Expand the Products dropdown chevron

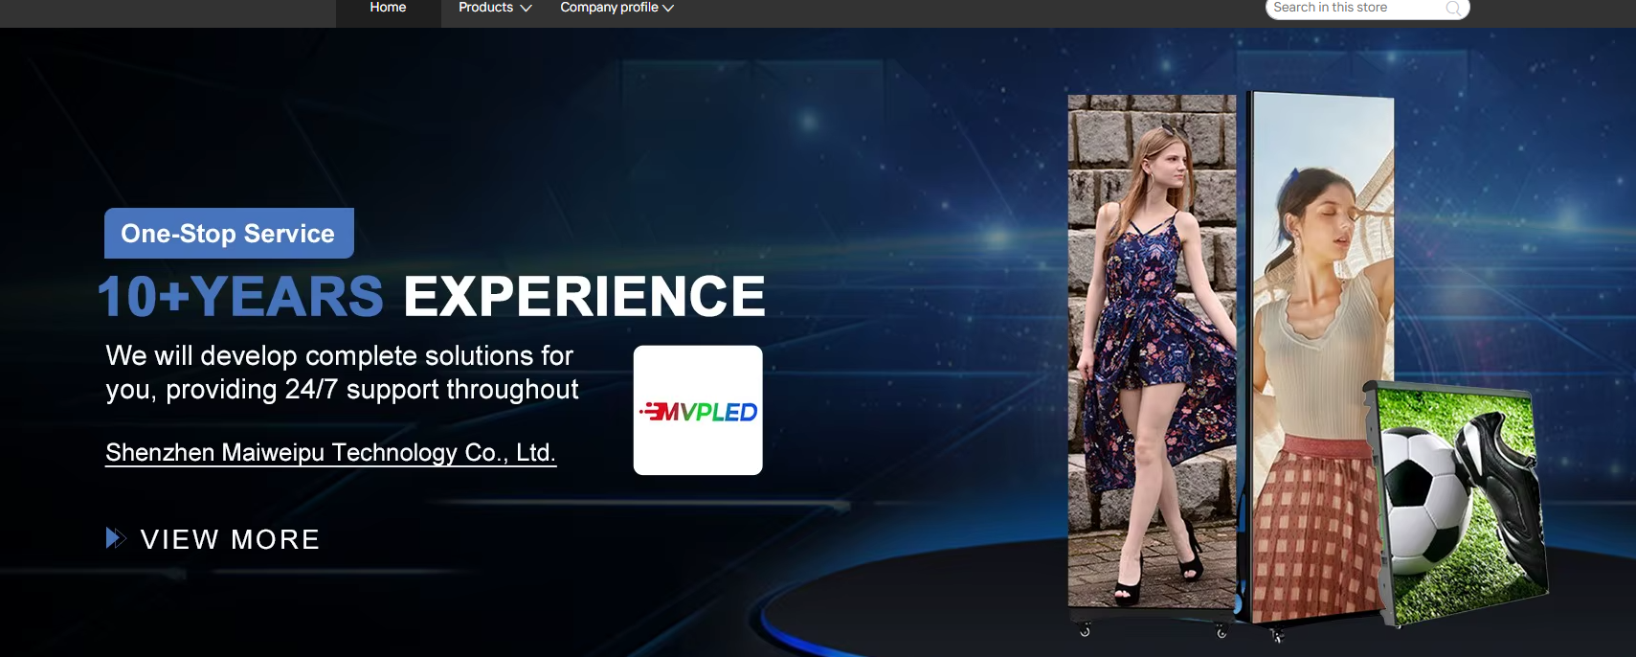(x=526, y=8)
